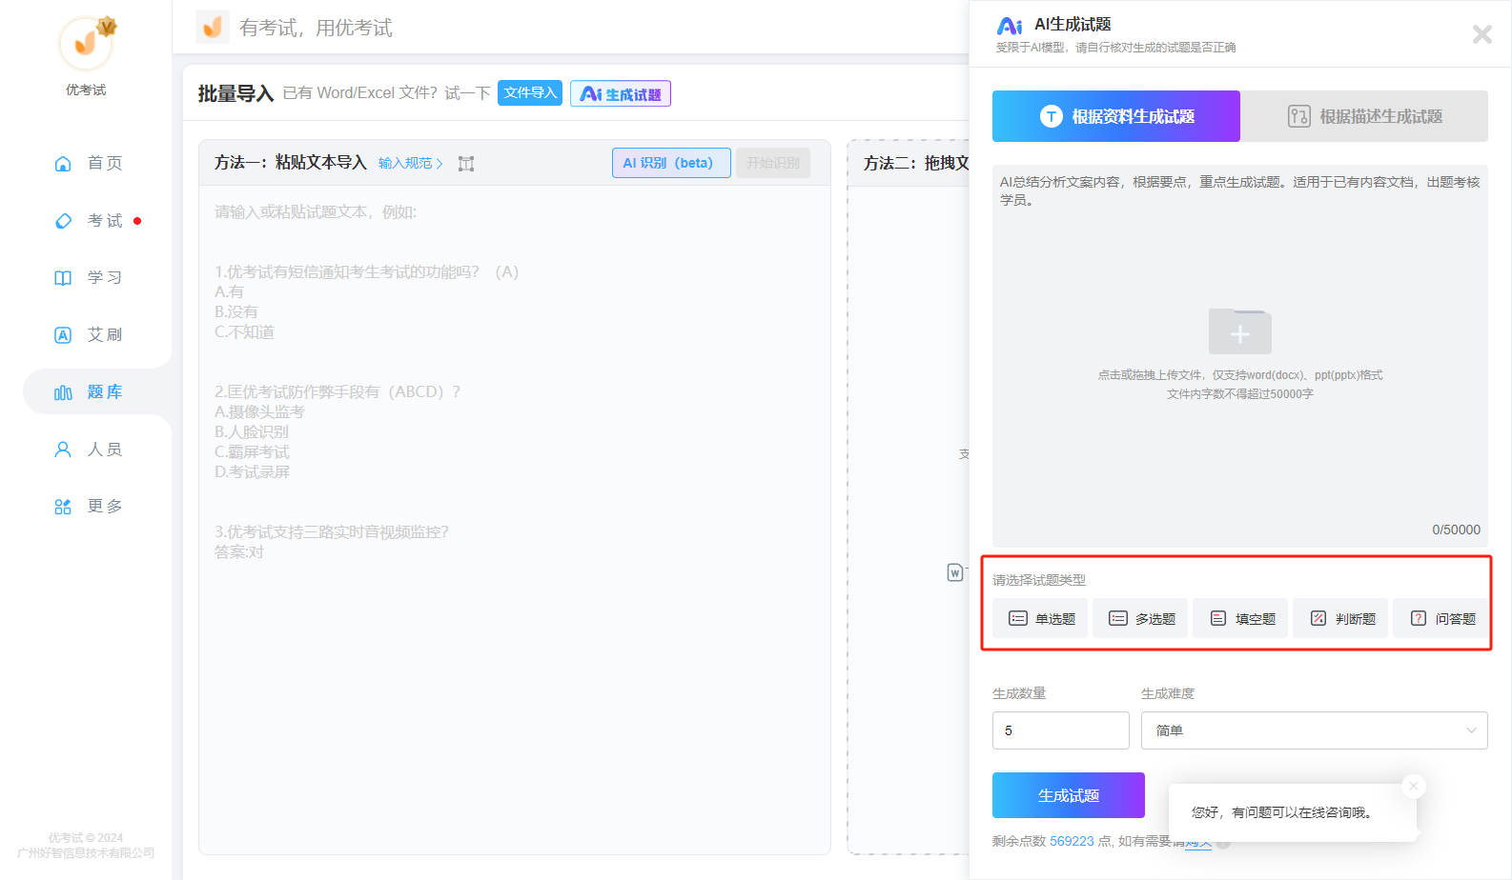Select the 问答题 question type

coord(1440,618)
